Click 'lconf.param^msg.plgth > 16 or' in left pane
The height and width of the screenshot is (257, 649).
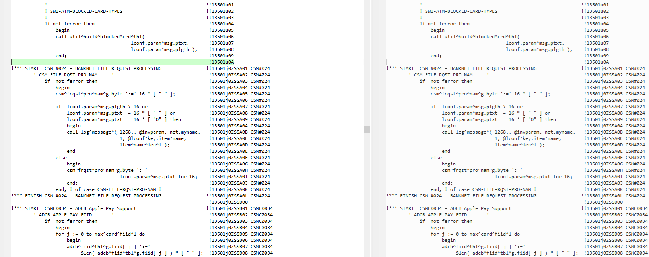107,107
